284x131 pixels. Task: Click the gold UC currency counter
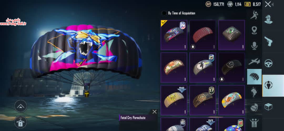[x=252, y=4]
